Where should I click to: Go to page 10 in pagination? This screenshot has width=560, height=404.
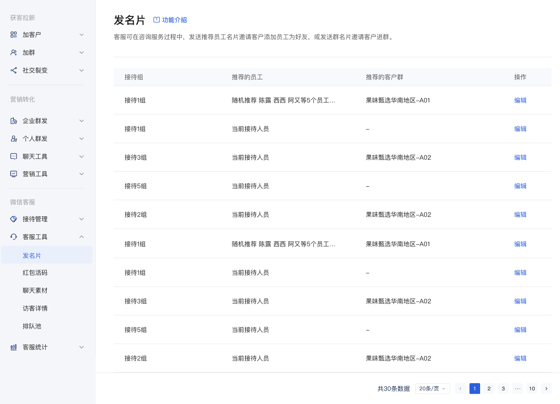pyautogui.click(x=532, y=388)
